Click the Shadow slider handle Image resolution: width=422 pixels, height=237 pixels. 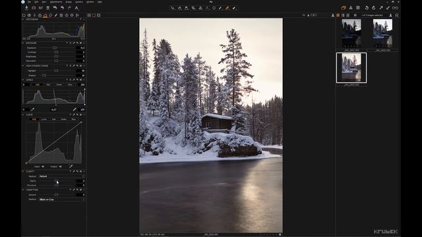[44, 76]
